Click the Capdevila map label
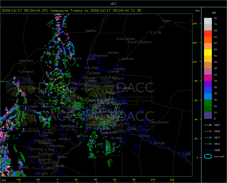This screenshot has height=183, width=227. 74,58
